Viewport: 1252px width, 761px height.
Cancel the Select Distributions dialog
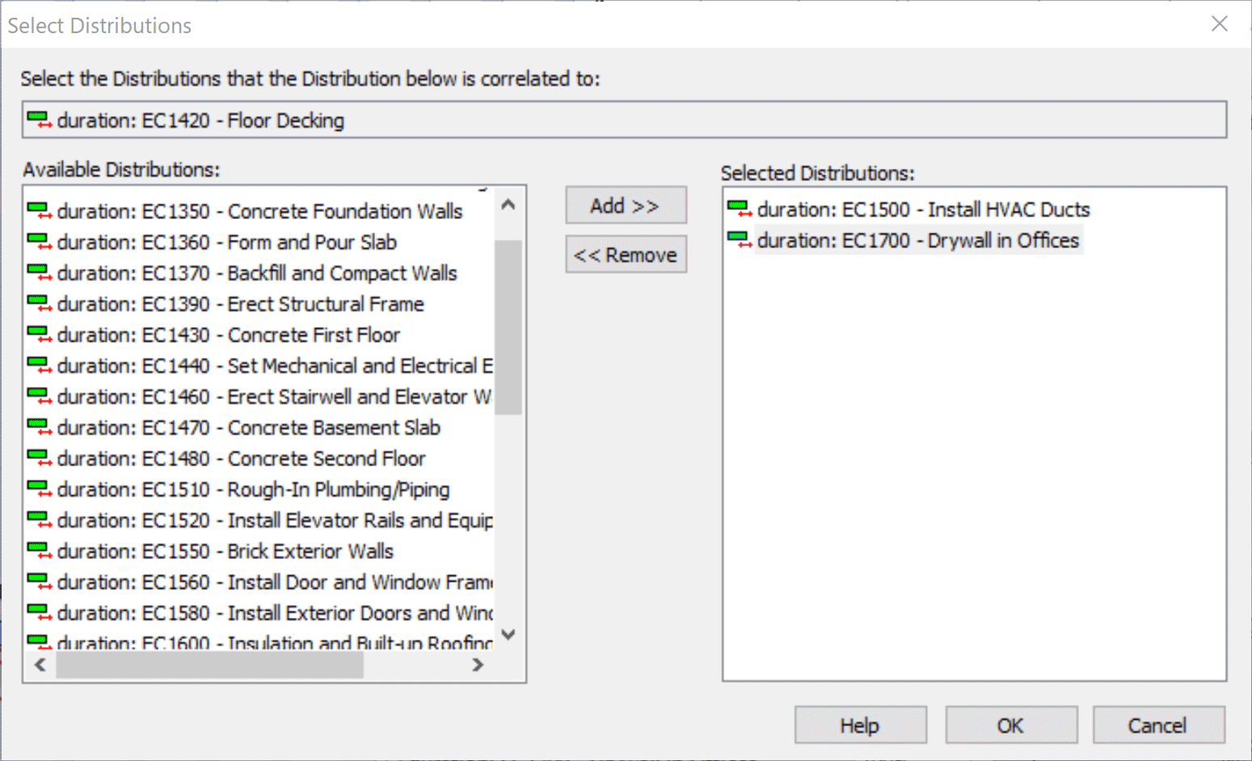1157,725
